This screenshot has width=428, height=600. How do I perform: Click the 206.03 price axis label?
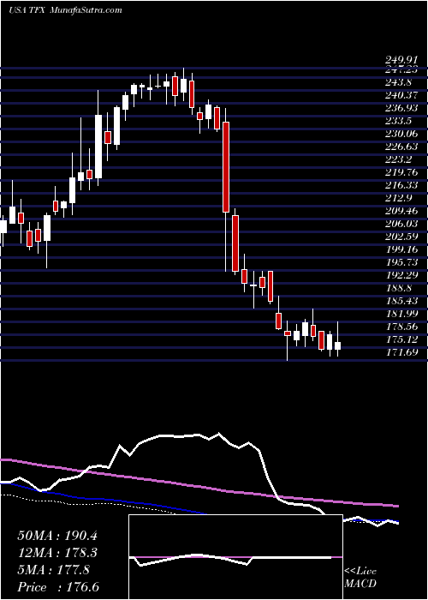pyautogui.click(x=401, y=224)
